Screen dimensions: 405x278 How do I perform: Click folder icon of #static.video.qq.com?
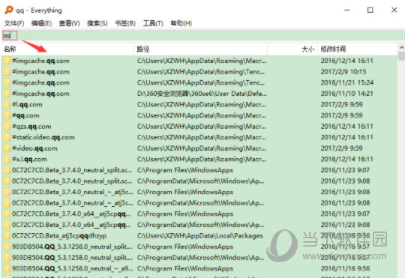pos(7,137)
